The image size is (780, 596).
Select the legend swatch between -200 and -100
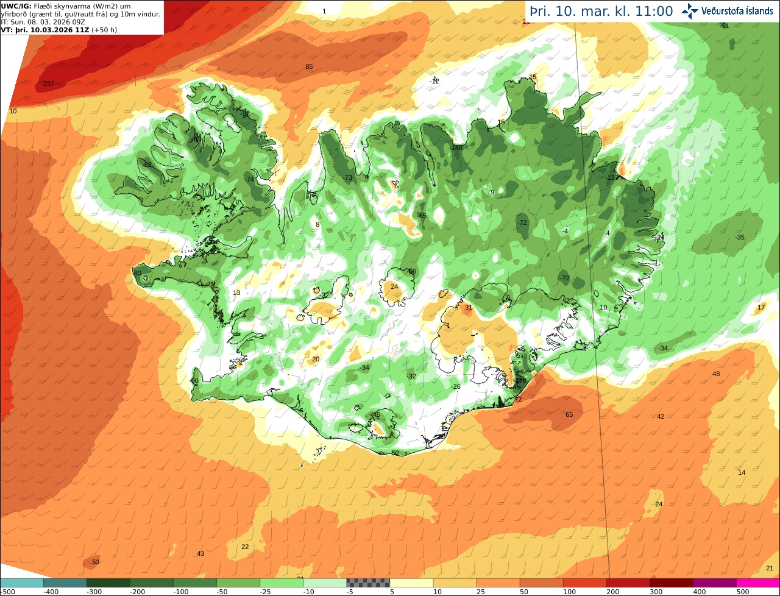click(x=151, y=583)
